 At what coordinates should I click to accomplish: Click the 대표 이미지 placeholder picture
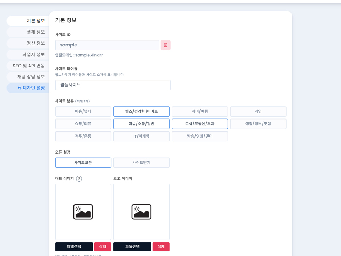(83, 212)
